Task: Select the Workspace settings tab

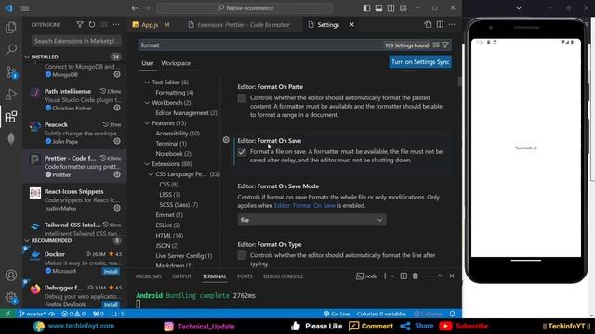Action: (176, 63)
